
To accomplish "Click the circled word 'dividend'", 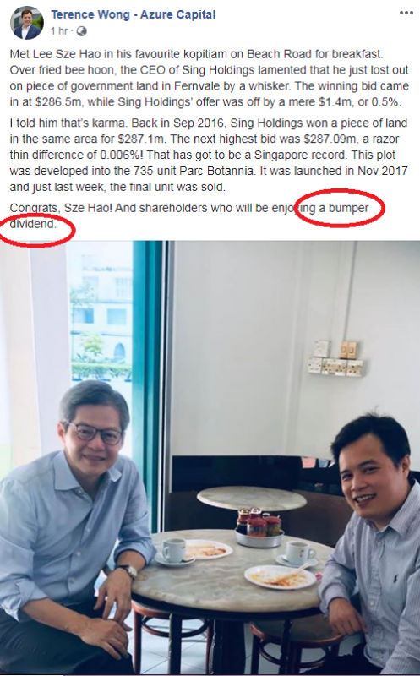I will click(x=32, y=224).
